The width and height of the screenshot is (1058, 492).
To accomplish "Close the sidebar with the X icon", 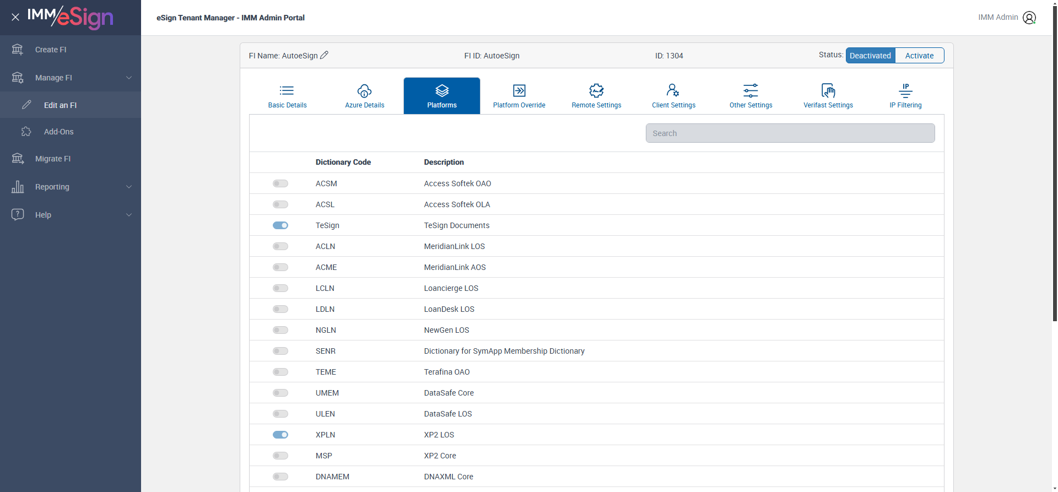I will [x=15, y=17].
